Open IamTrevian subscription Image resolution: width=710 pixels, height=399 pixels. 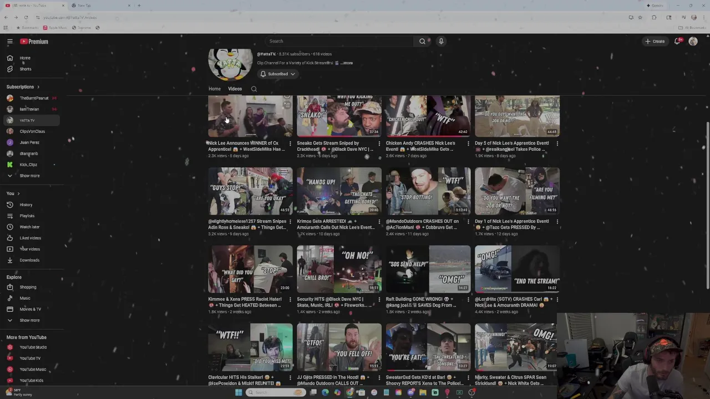pyautogui.click(x=29, y=109)
